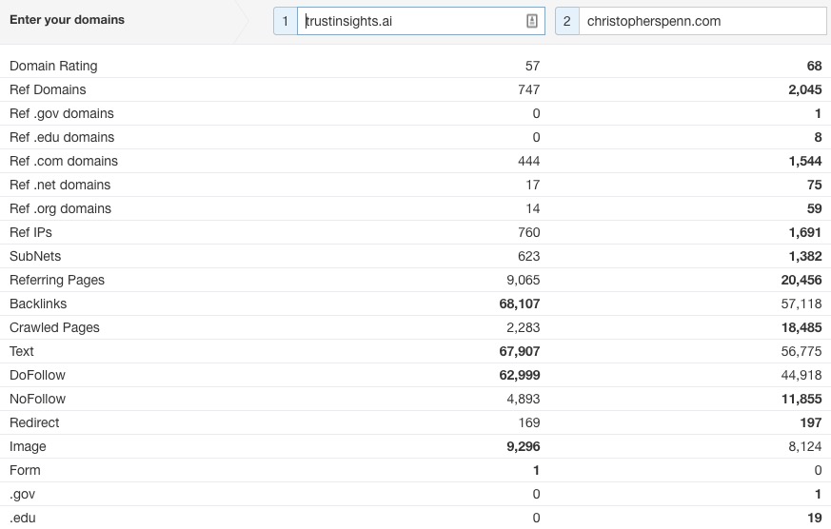Click the christopherspenn.com domain input field

click(x=702, y=21)
